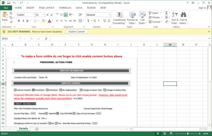Click the Save icon in quick access toolbar
The image size is (212, 136).
tap(9, 3)
